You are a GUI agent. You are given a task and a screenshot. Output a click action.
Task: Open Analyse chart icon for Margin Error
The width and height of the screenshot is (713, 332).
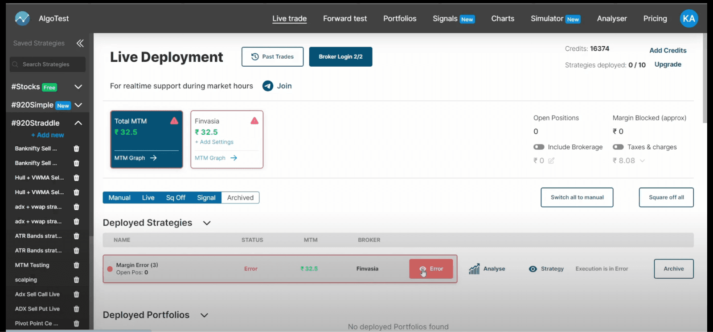[x=474, y=269]
